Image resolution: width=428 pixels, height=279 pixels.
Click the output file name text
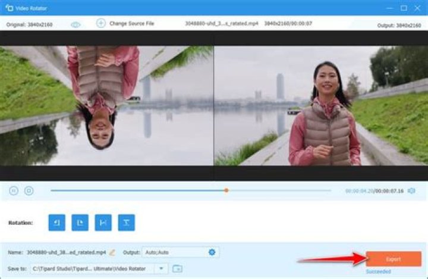point(67,252)
